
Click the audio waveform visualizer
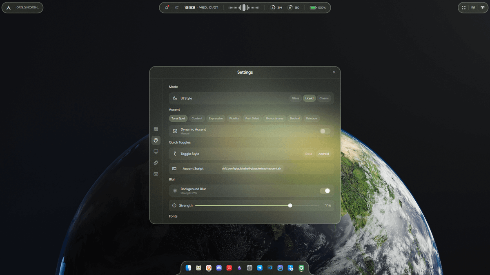244,7
